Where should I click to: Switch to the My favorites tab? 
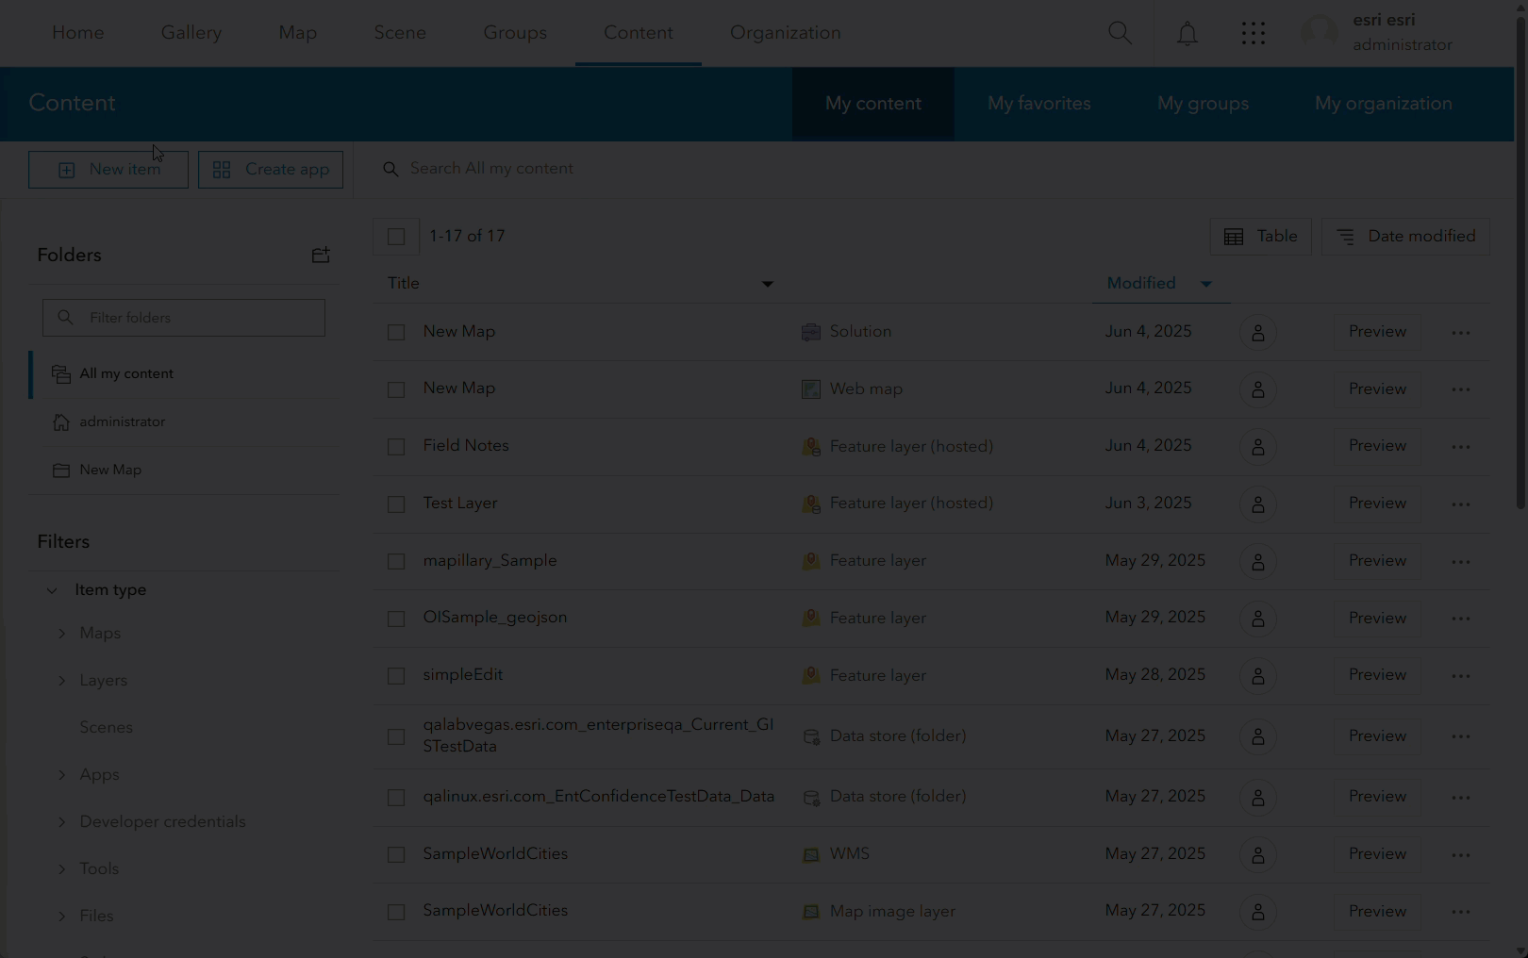pyautogui.click(x=1038, y=104)
